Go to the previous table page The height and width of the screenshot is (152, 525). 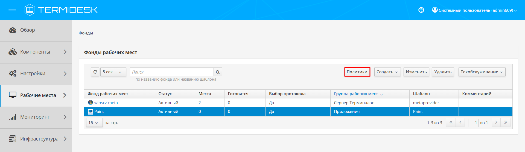pos(460,122)
